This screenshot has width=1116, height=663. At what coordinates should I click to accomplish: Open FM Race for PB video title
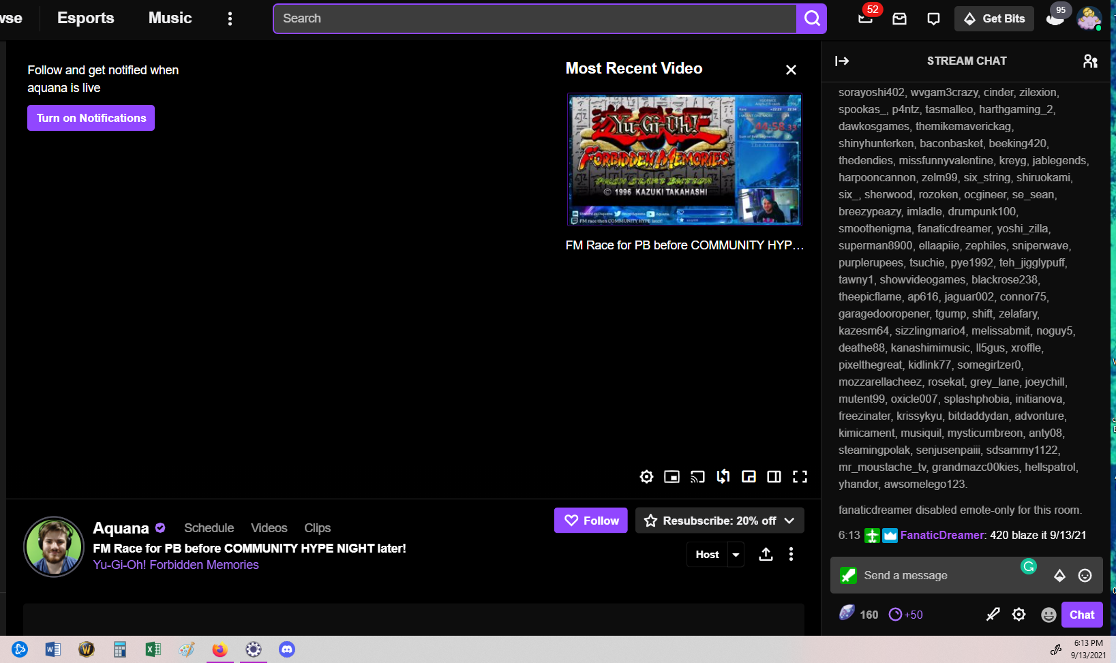coord(684,245)
